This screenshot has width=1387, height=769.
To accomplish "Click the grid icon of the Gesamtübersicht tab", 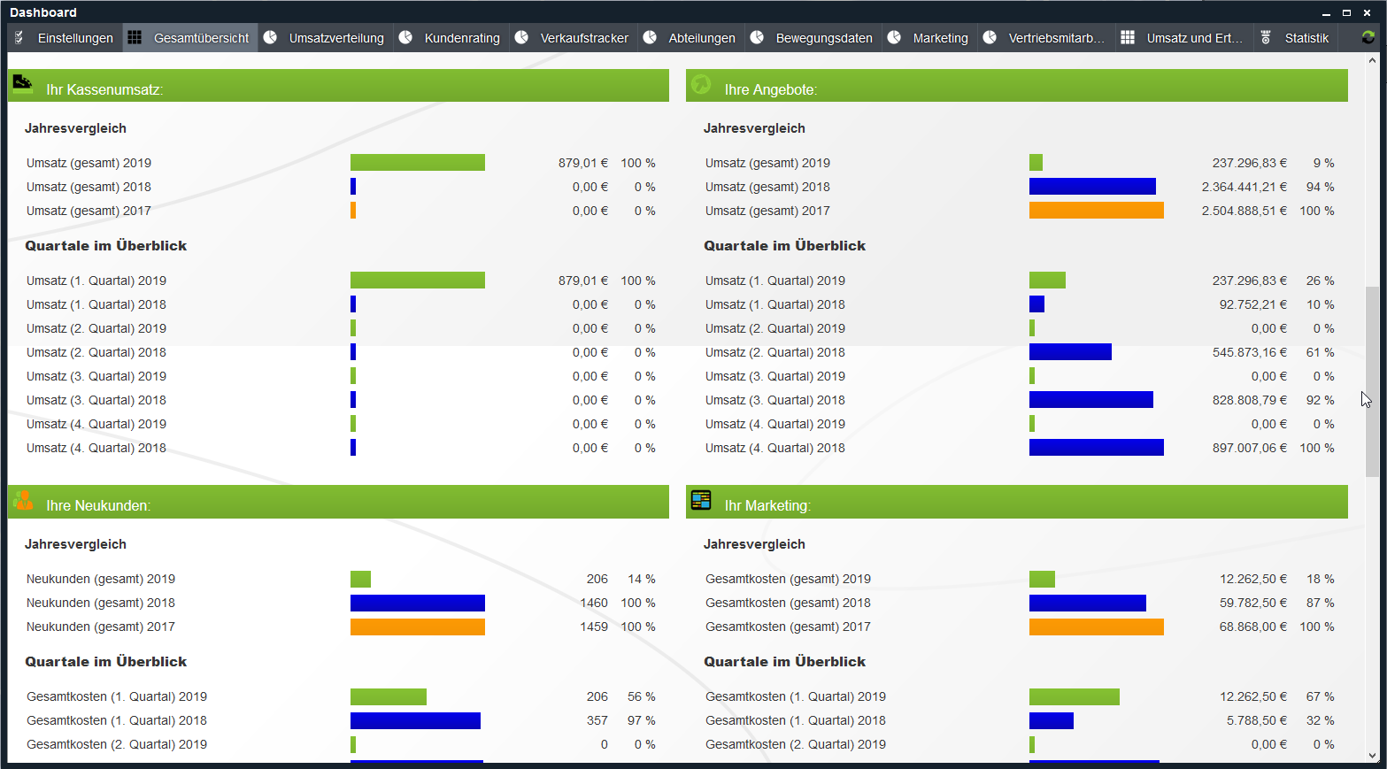I will tap(135, 37).
